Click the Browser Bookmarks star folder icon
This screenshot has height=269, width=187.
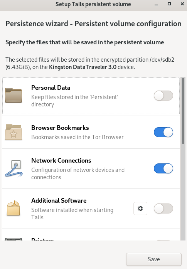[13, 132]
